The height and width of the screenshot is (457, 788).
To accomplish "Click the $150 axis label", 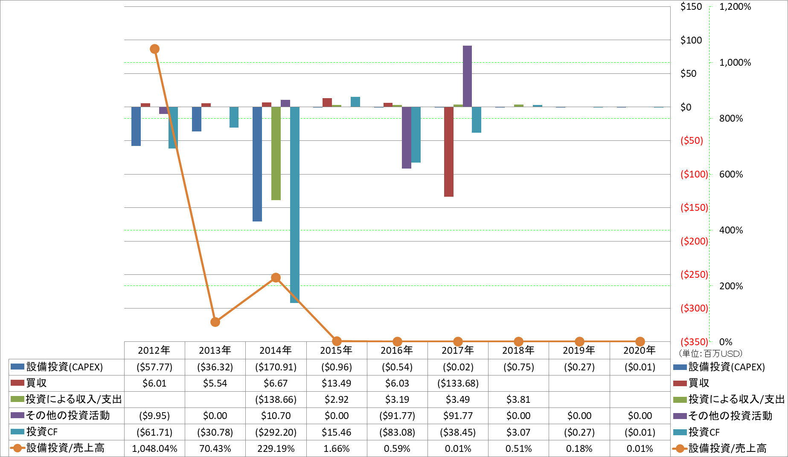I will 691,6.
